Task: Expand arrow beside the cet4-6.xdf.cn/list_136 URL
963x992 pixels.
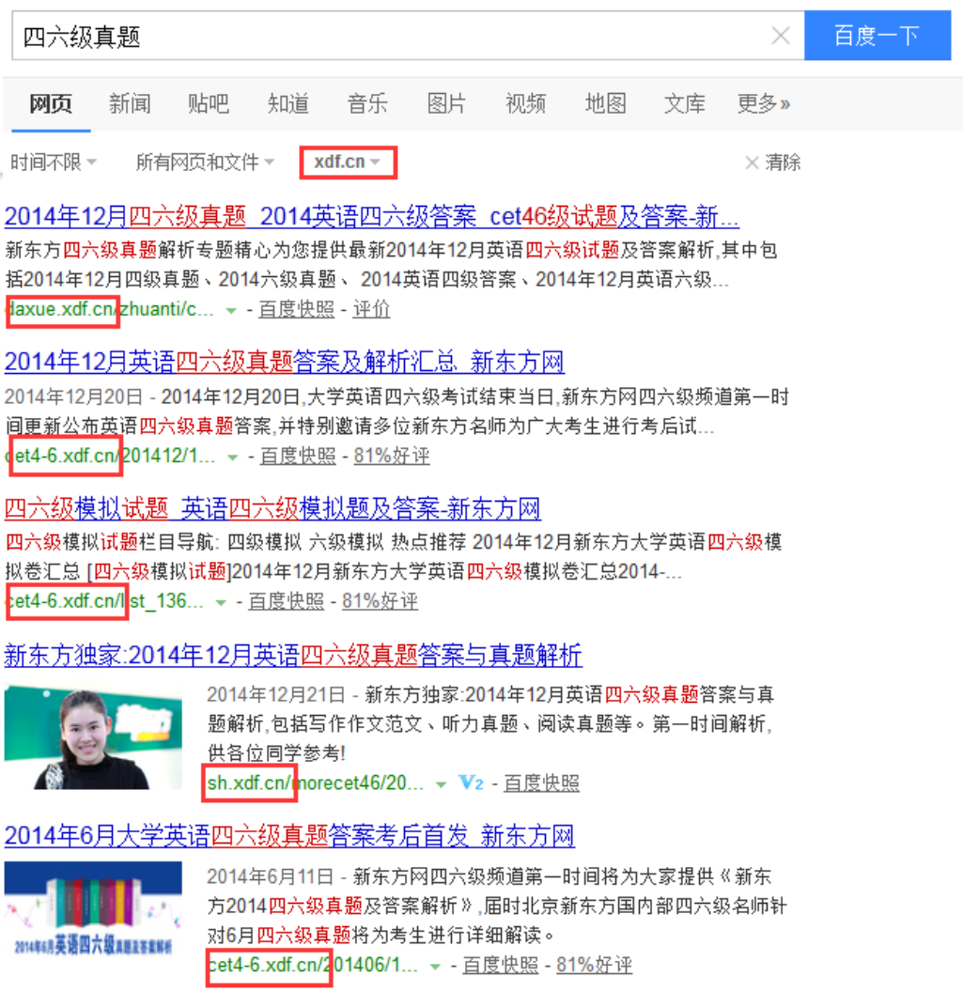Action: click(220, 602)
